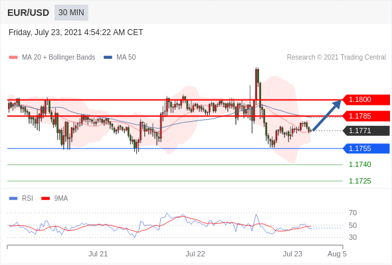Viewport: 392px width, 265px height.
Task: Select the 1.1800 resistance price label
Action: click(x=366, y=100)
